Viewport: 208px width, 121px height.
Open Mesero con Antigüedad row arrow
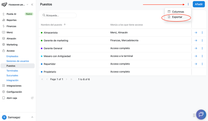[196, 56]
